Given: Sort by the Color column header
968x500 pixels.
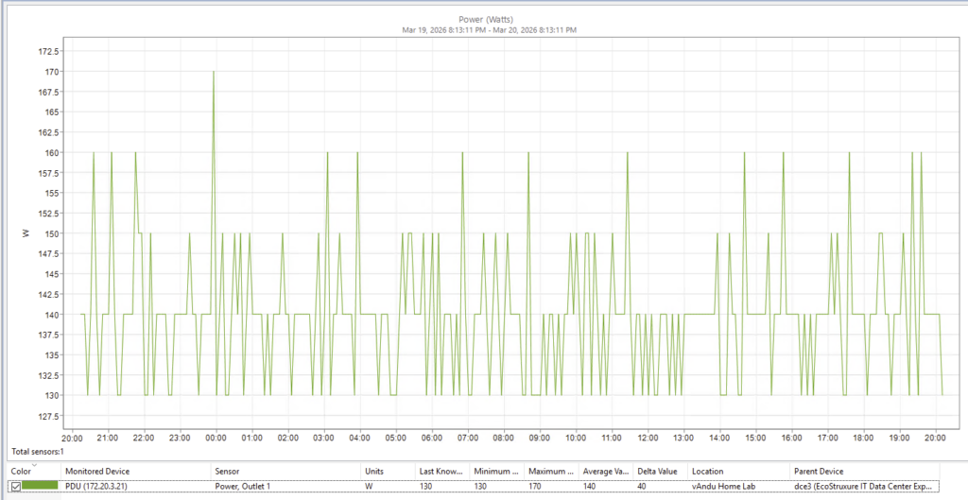Looking at the screenshot, I should 34,471.
